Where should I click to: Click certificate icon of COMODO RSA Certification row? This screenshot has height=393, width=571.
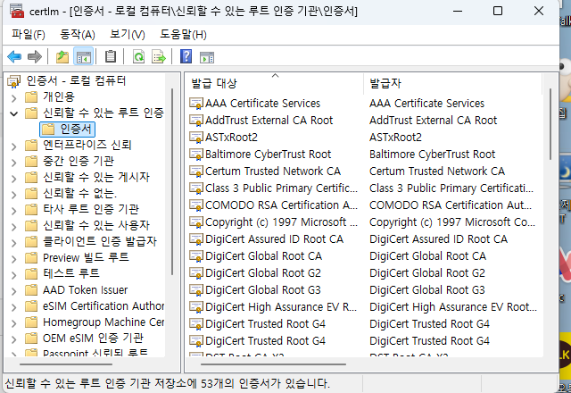point(196,205)
